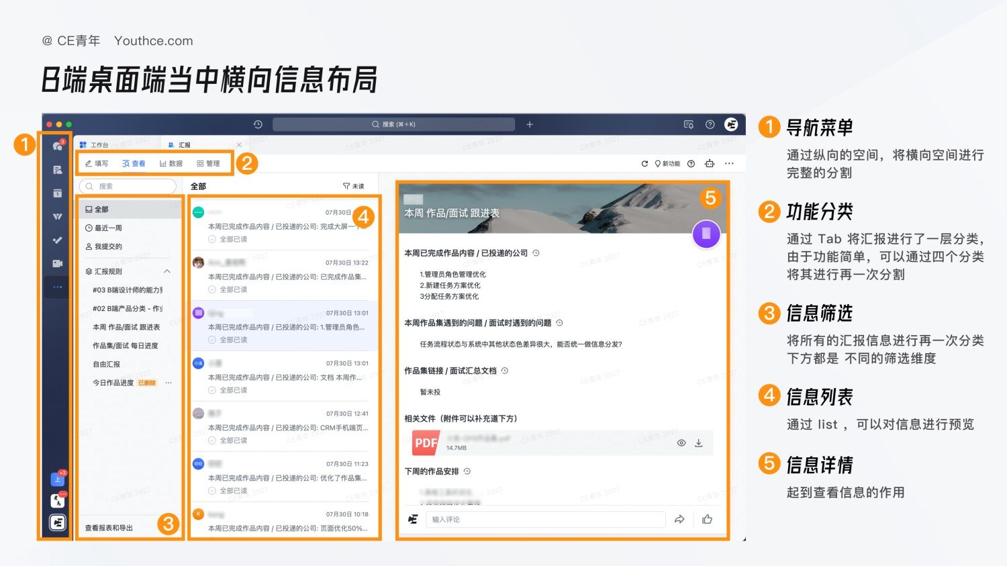Click the plus icon beside the search bar
Screen dimensions: 1007x566
click(x=529, y=124)
